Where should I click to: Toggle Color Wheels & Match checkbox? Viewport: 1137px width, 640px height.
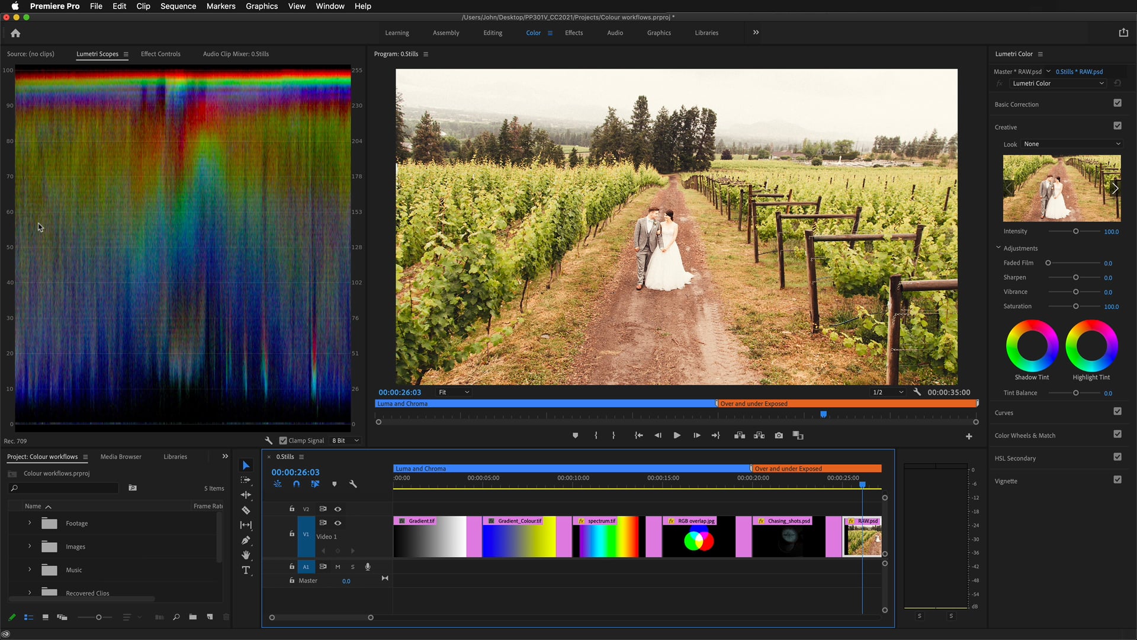[1117, 434]
